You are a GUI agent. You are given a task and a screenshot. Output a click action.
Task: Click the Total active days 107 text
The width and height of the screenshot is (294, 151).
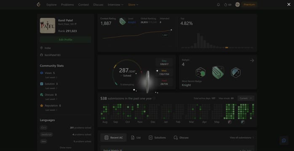point(204,99)
